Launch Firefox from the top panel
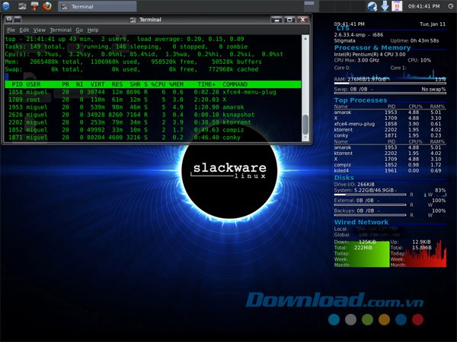This screenshot has height=342, width=457. [47, 6]
